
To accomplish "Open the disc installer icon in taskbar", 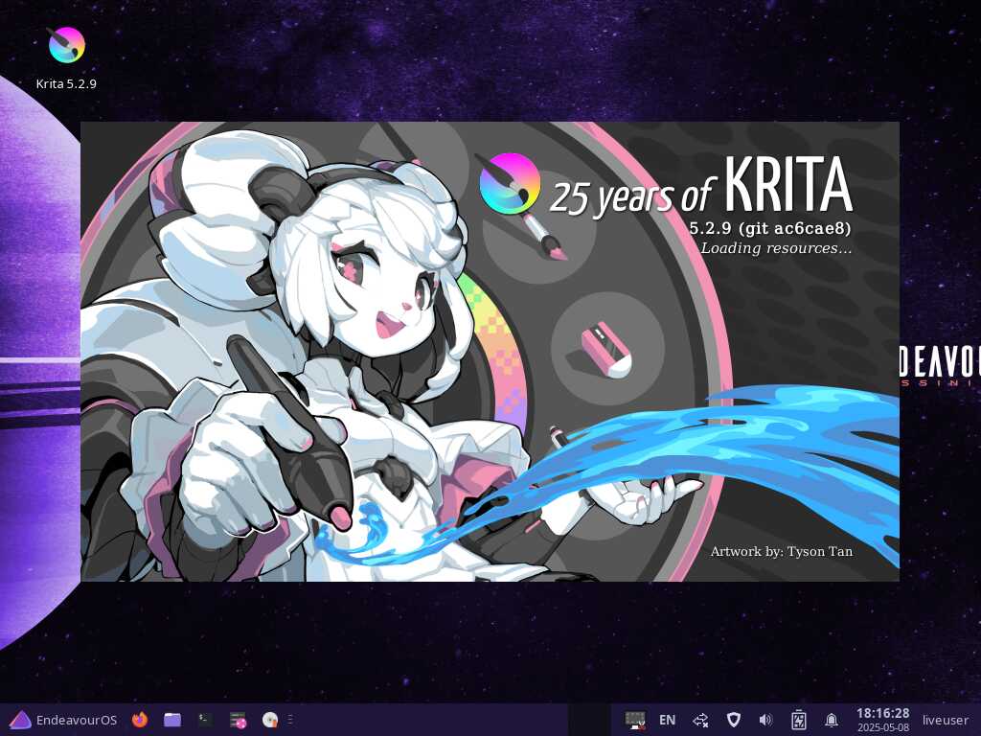I will pos(270,720).
